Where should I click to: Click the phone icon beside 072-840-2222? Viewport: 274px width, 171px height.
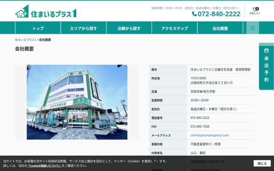[x=194, y=14]
